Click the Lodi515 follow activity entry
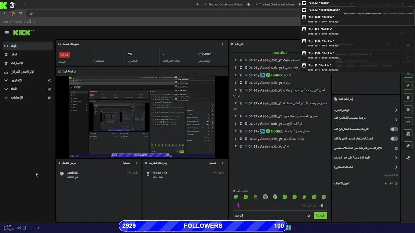This screenshot has width=415, height=233. tap(99, 175)
